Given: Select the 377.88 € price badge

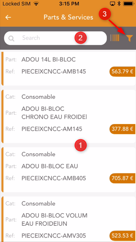Looking at the screenshot, I should coord(123,129).
